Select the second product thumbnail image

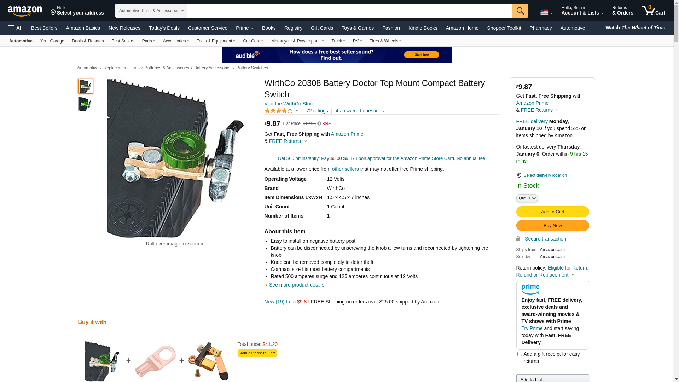[86, 104]
